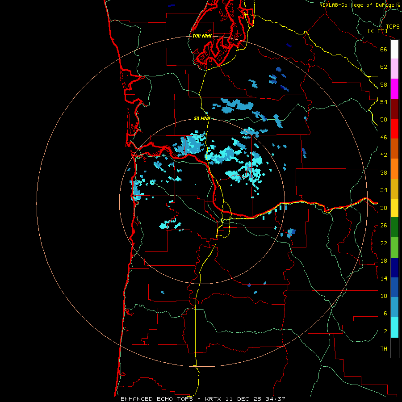402x402 pixels.
Task: Click legend value 42
Action: pos(384,155)
